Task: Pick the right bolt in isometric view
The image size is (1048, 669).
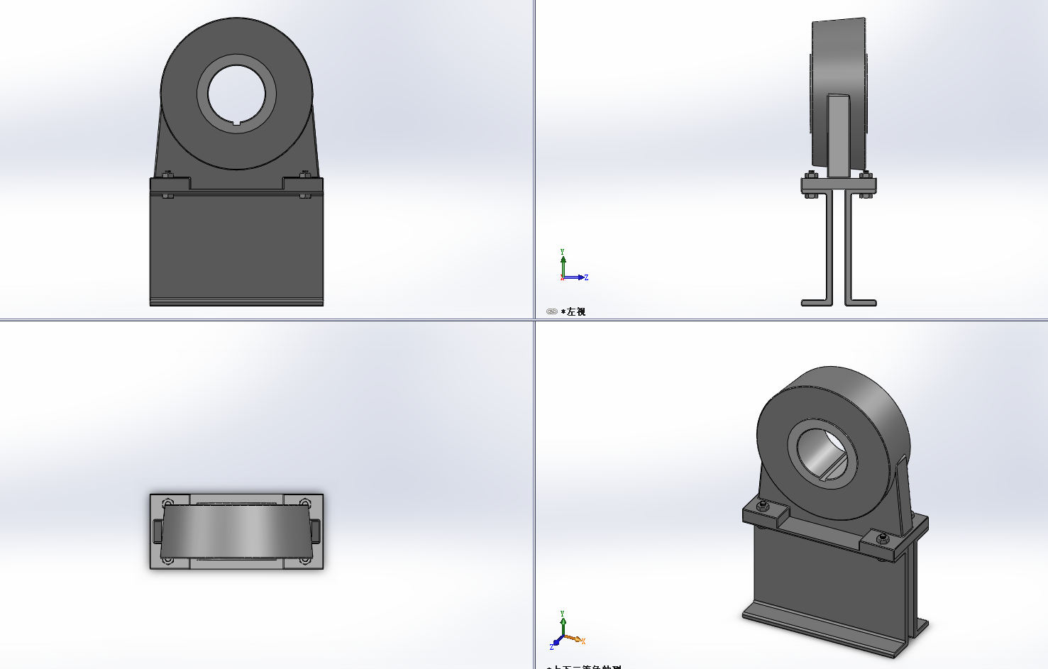Action: 883,539
